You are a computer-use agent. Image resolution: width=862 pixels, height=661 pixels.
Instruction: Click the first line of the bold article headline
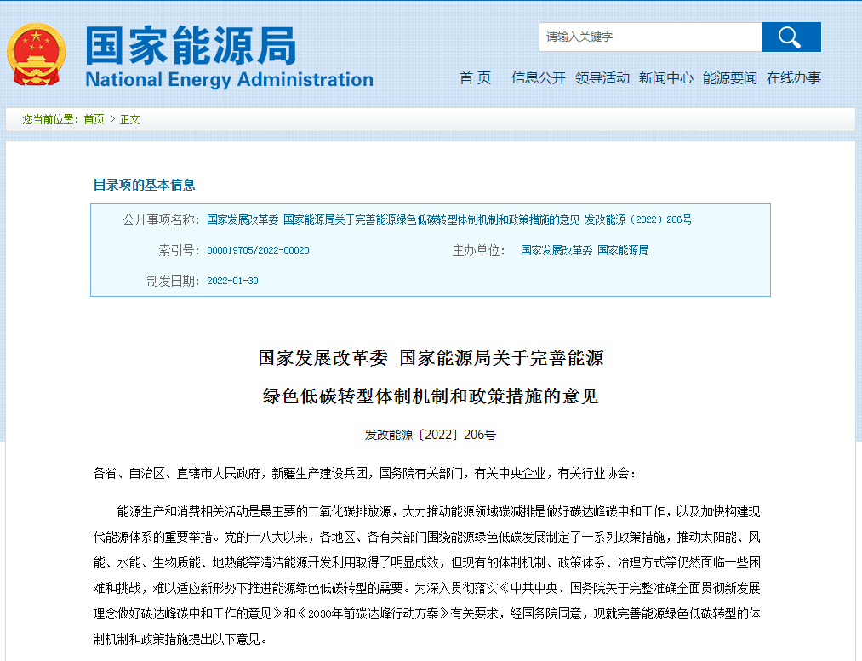(431, 358)
